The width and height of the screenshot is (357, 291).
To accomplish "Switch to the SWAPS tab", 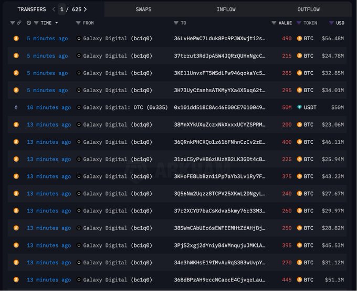I will click(x=144, y=9).
